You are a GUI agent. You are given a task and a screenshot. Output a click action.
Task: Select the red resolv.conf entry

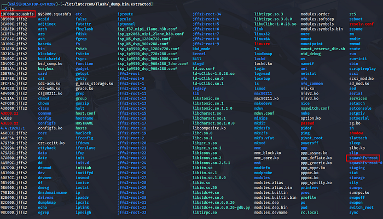(x=362, y=24)
